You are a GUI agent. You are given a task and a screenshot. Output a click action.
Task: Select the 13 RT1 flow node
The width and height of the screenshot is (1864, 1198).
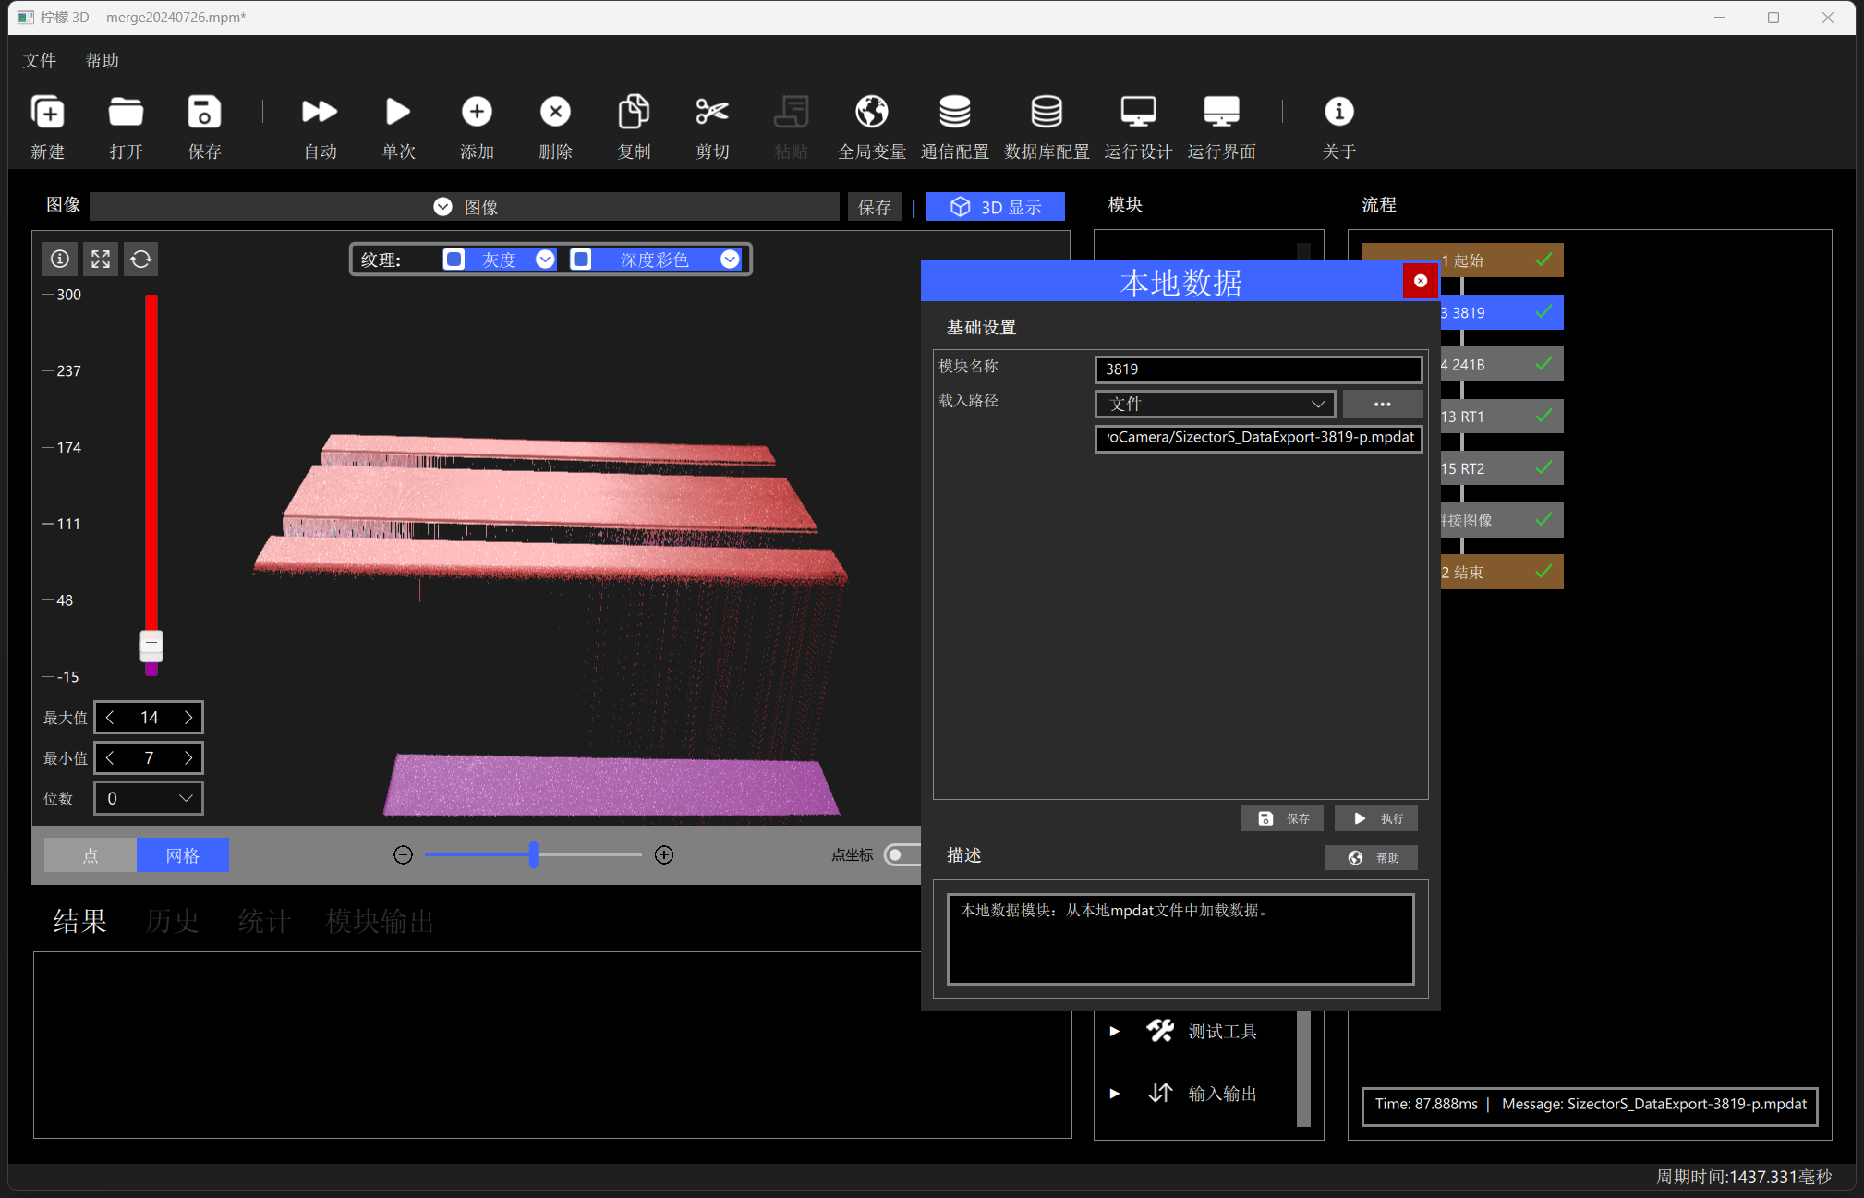coord(1502,416)
